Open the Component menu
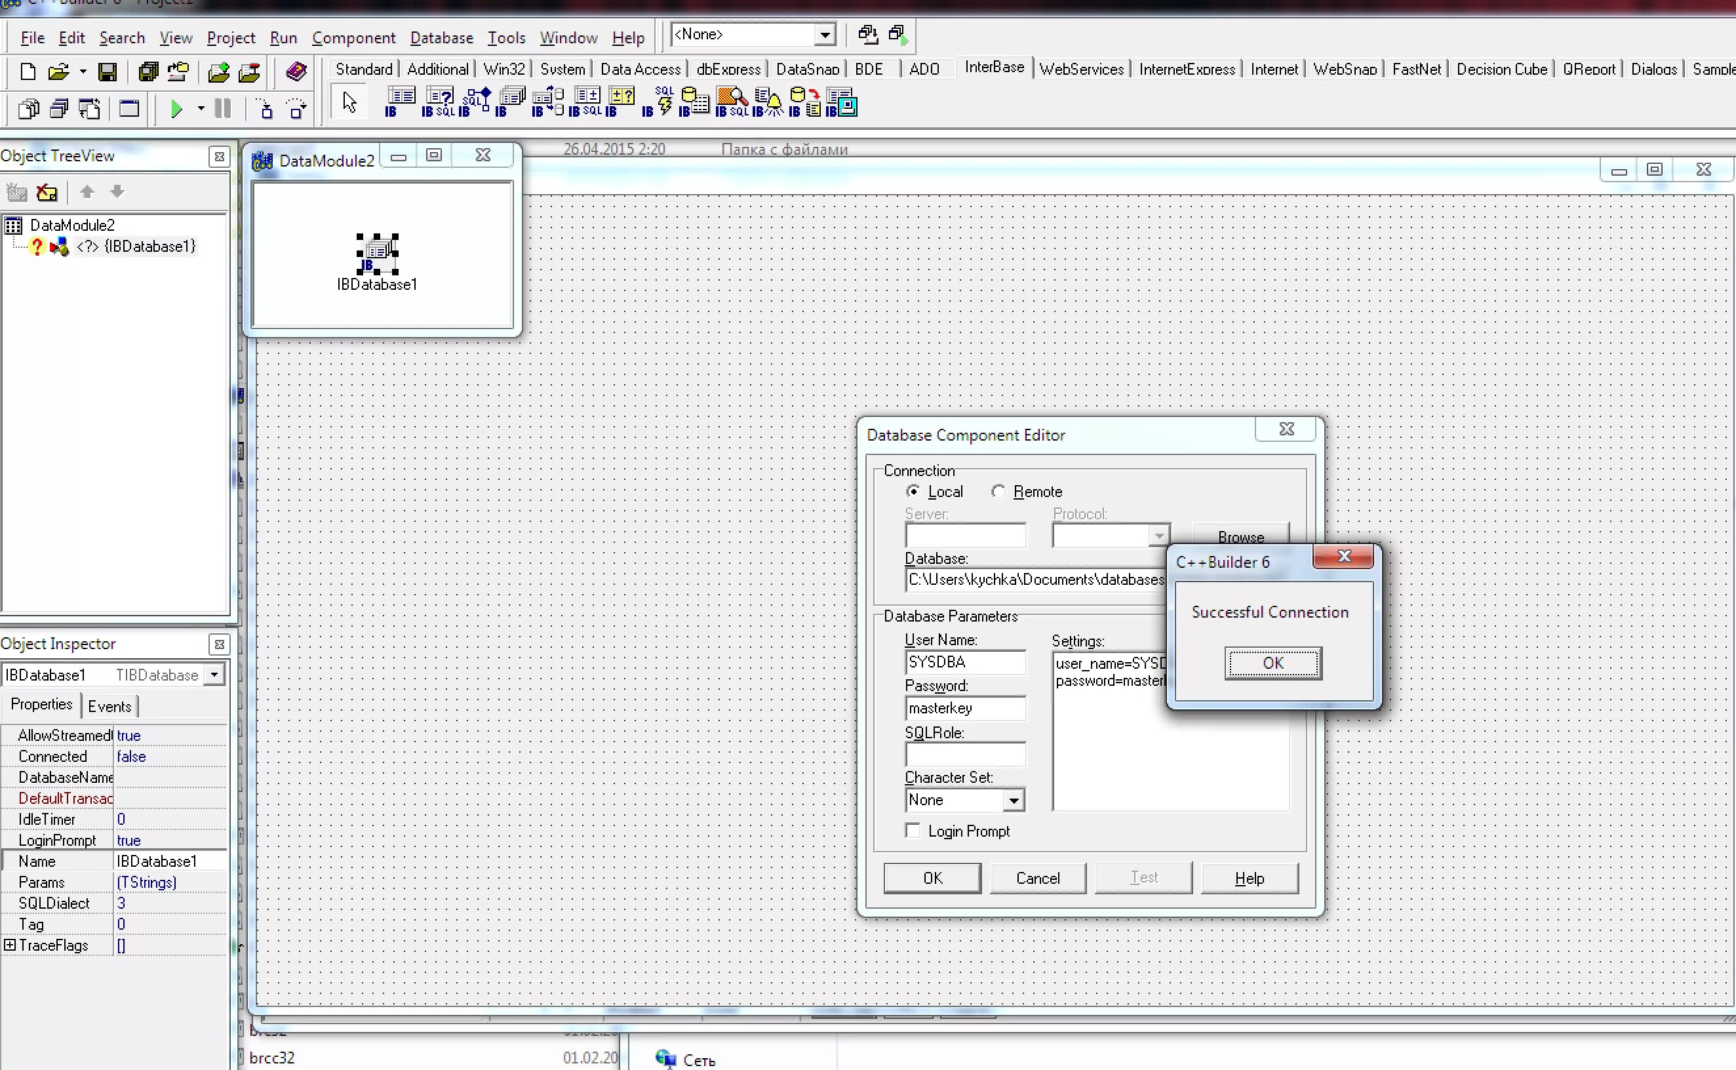The width and height of the screenshot is (1736, 1070). [x=354, y=37]
